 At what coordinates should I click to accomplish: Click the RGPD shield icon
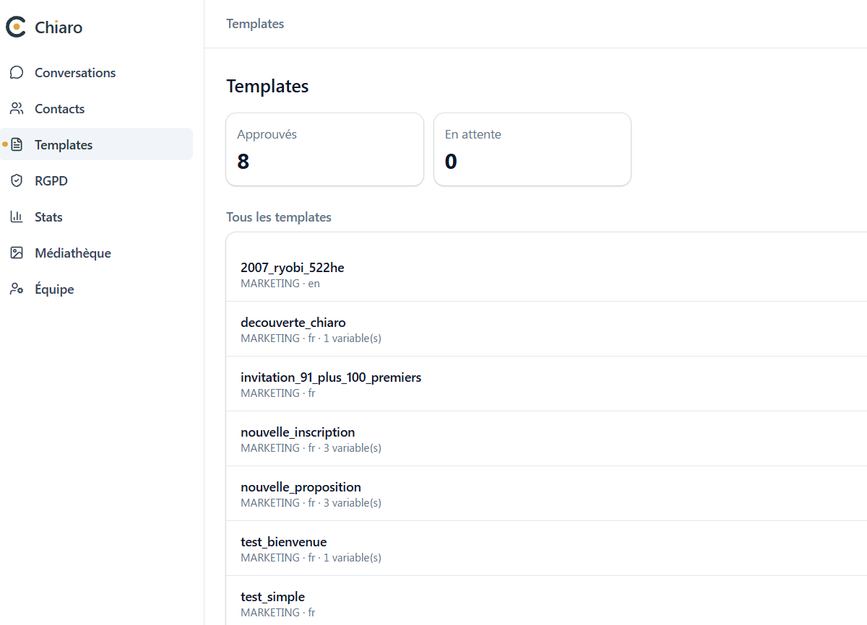(17, 181)
